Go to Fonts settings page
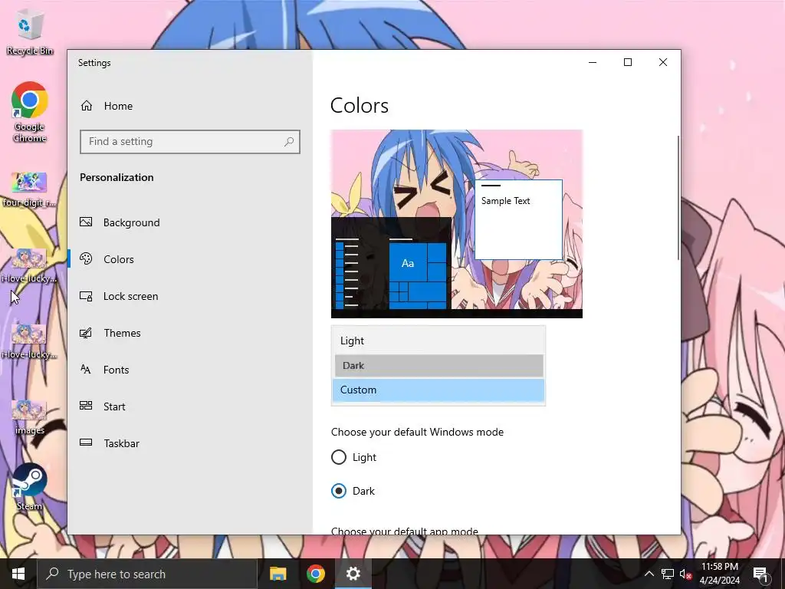This screenshot has width=785, height=589. click(x=117, y=370)
